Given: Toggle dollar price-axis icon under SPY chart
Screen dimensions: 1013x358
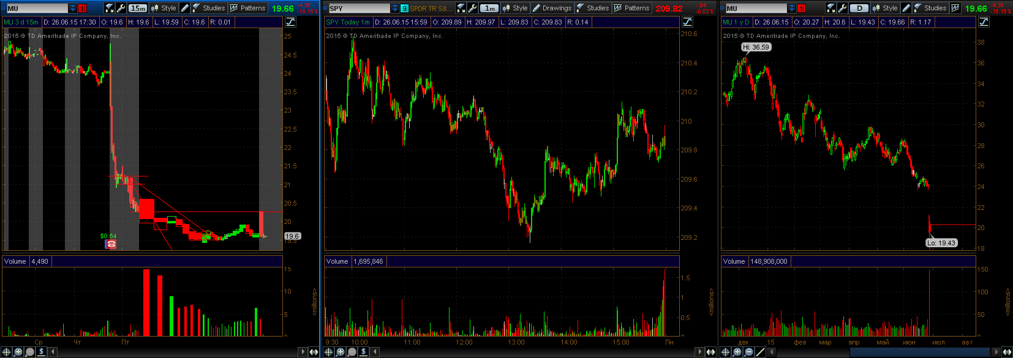Looking at the screenshot, I should click(x=363, y=352).
